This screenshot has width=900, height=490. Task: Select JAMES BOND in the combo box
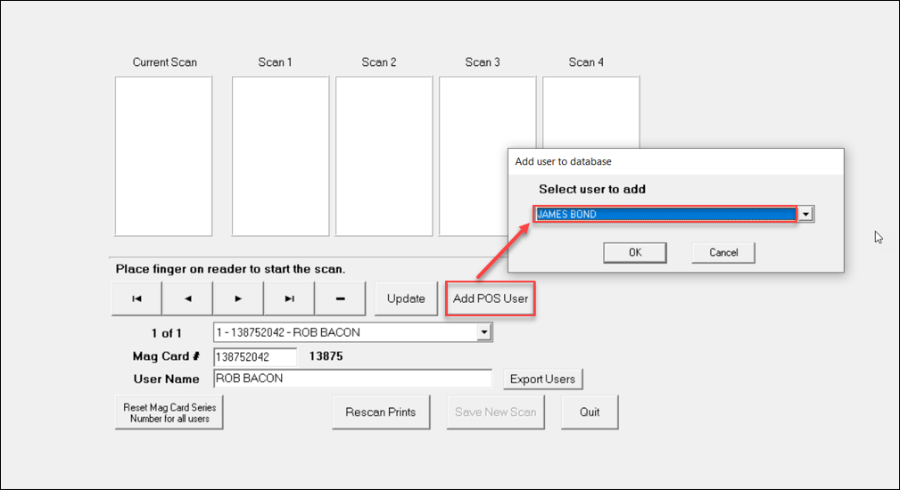coord(665,215)
